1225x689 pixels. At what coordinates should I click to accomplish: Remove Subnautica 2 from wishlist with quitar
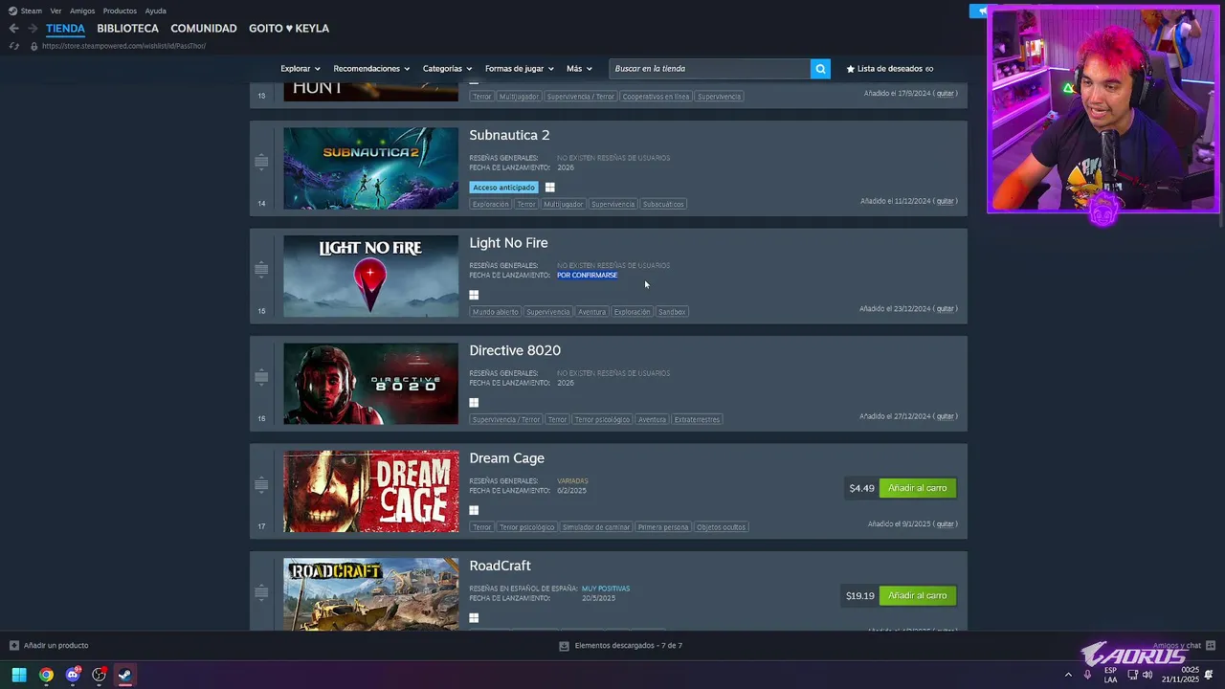[945, 201]
